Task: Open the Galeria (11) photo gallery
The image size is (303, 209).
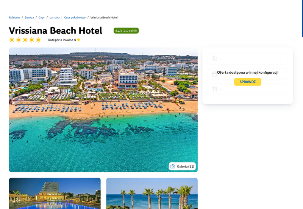Action: pos(182,166)
